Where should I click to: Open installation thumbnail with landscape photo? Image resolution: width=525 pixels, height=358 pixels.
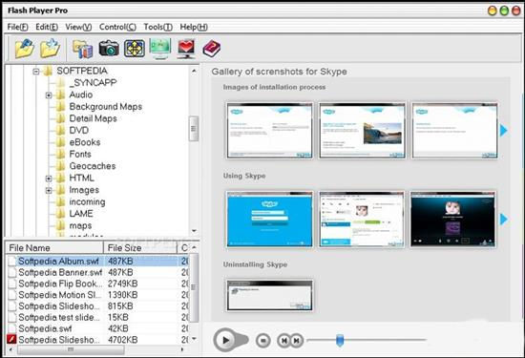(x=362, y=131)
